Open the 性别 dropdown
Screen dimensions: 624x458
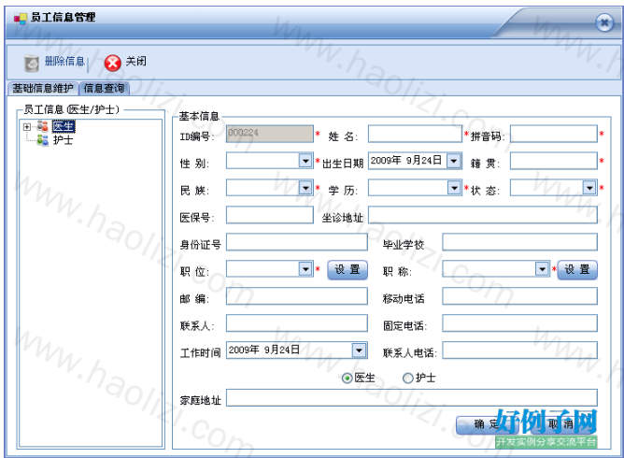coord(305,161)
